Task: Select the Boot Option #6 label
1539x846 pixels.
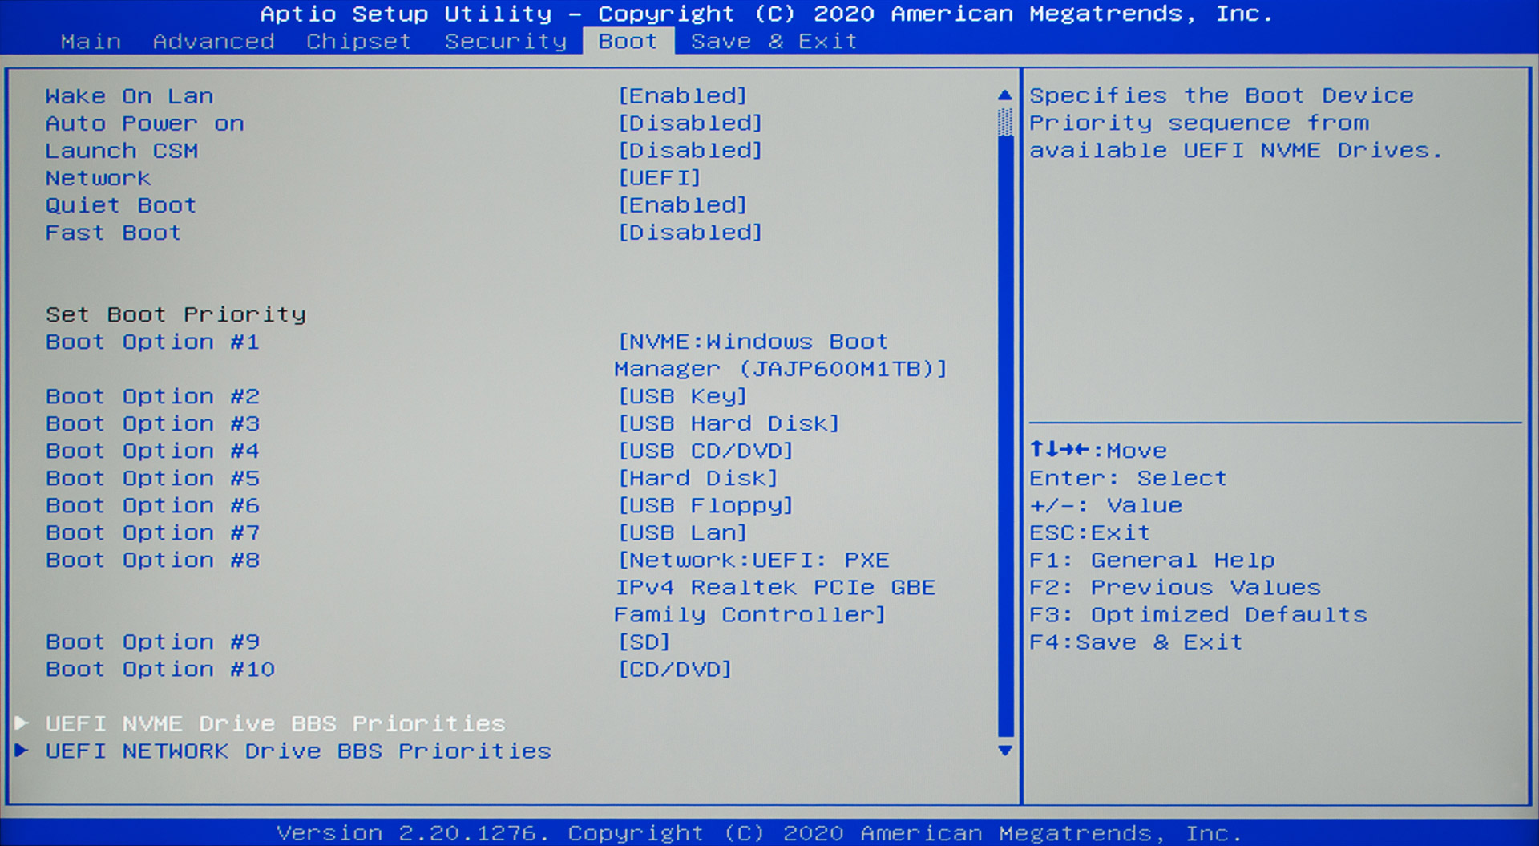Action: (x=152, y=505)
